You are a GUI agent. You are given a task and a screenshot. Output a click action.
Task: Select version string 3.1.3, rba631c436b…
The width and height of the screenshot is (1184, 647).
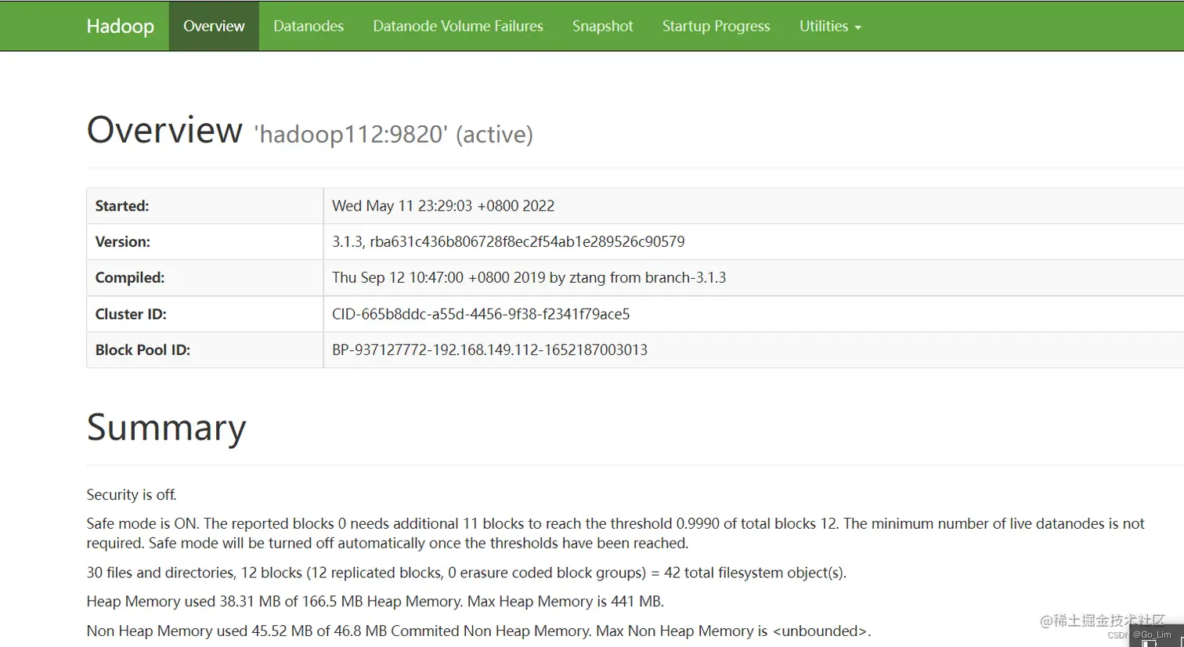[508, 242]
